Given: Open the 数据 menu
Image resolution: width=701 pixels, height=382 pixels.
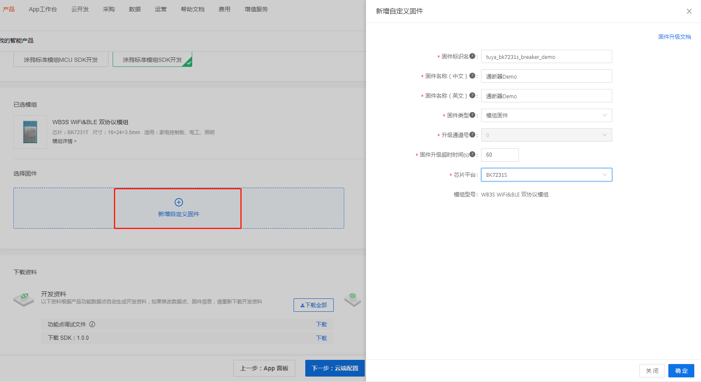Looking at the screenshot, I should (x=135, y=9).
